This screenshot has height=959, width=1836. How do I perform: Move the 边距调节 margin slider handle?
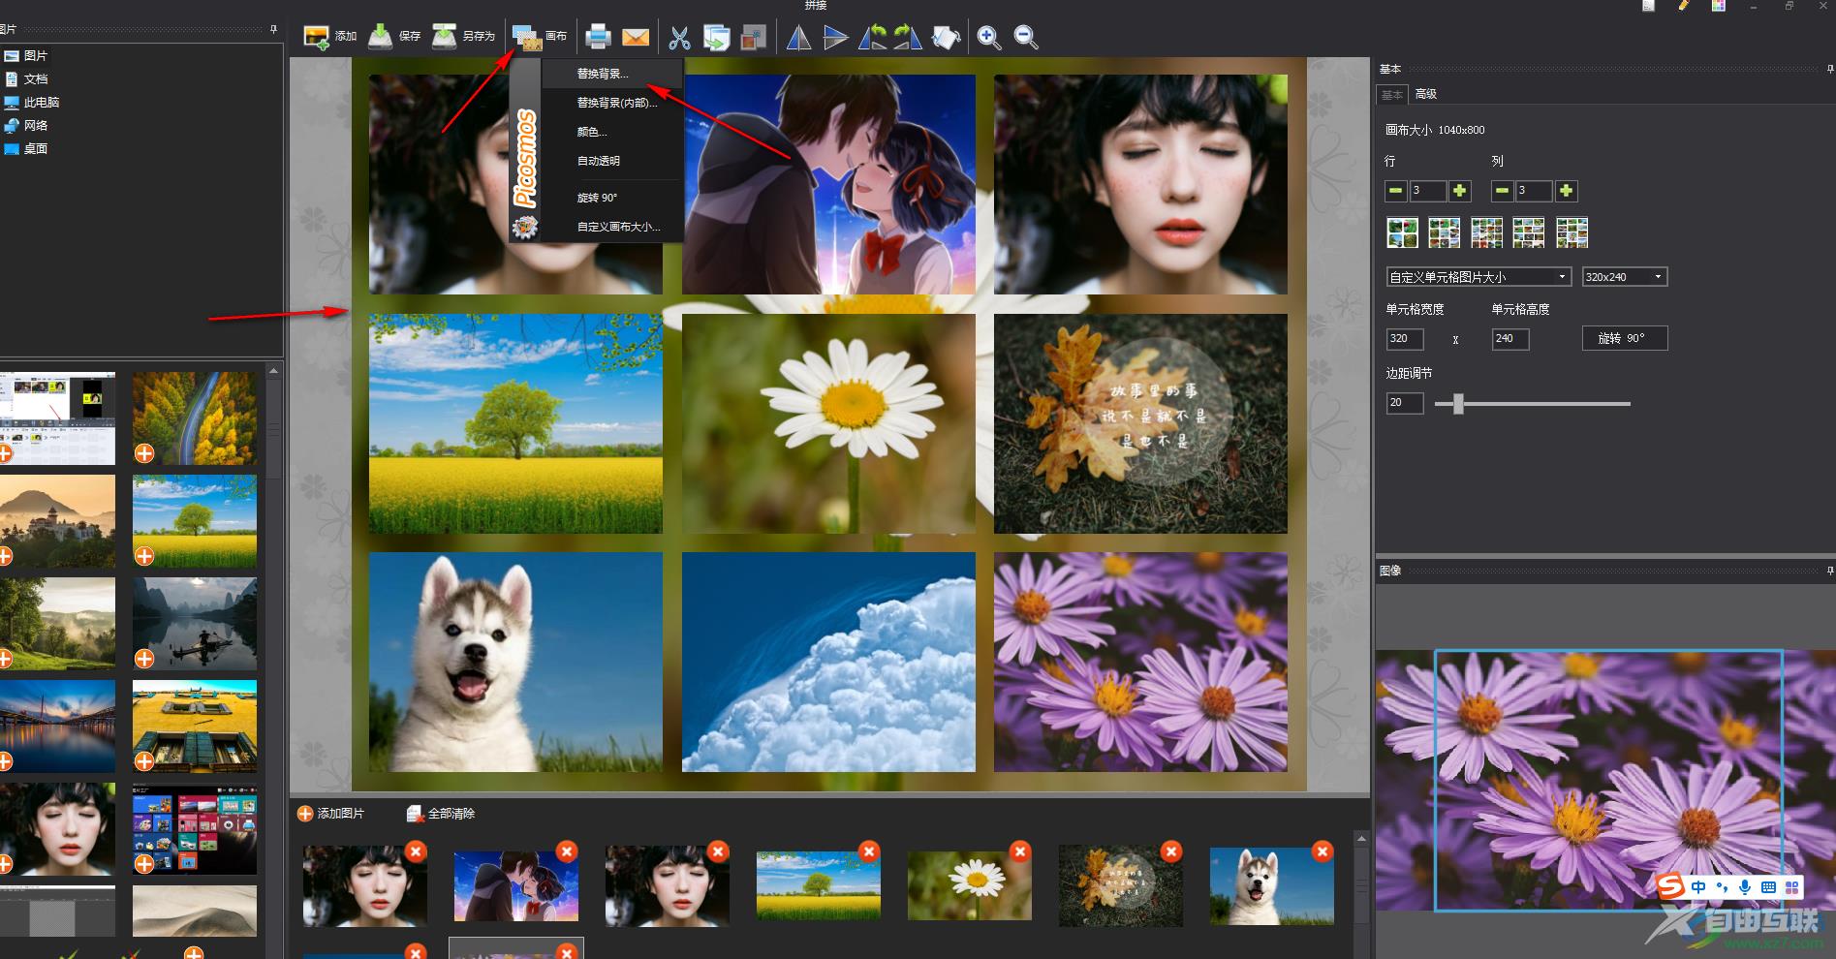tap(1458, 403)
